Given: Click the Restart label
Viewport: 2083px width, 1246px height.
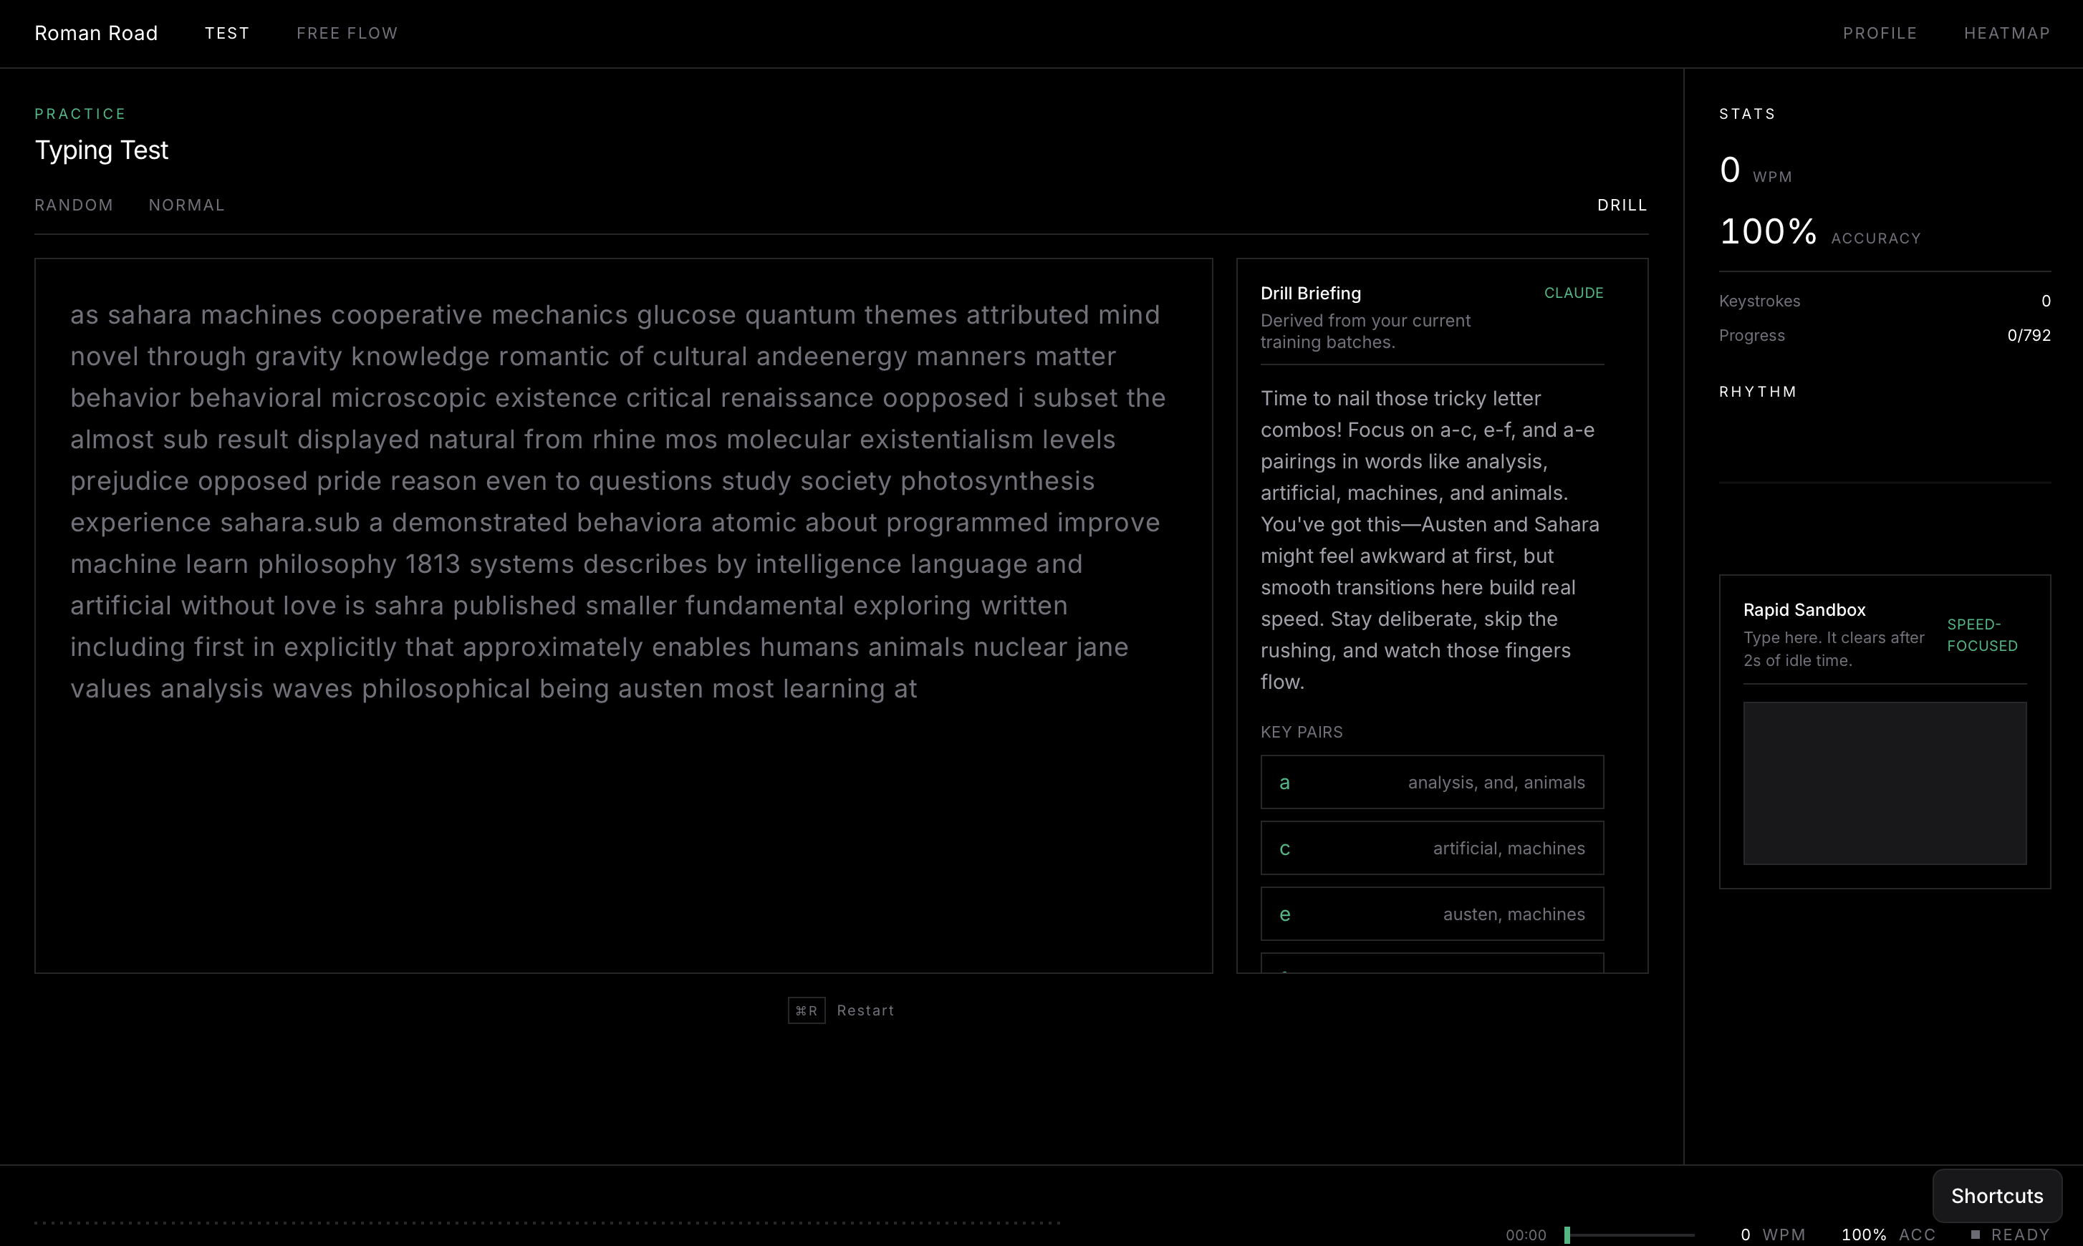Looking at the screenshot, I should pos(865,1010).
